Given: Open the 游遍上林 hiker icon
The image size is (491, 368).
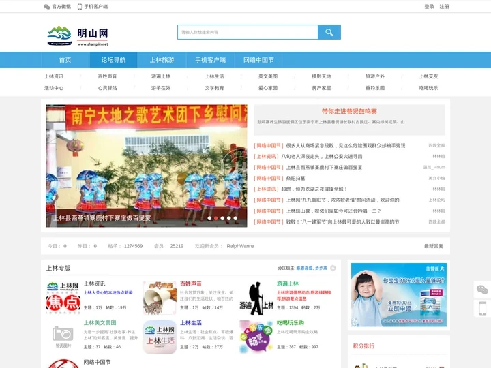Looking at the screenshot, I should point(256,298).
